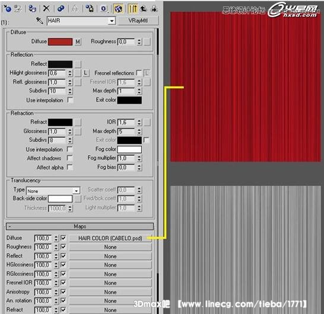Click Get Material toolbar icon
Viewport: 324px width, 314px height.
point(8,9)
